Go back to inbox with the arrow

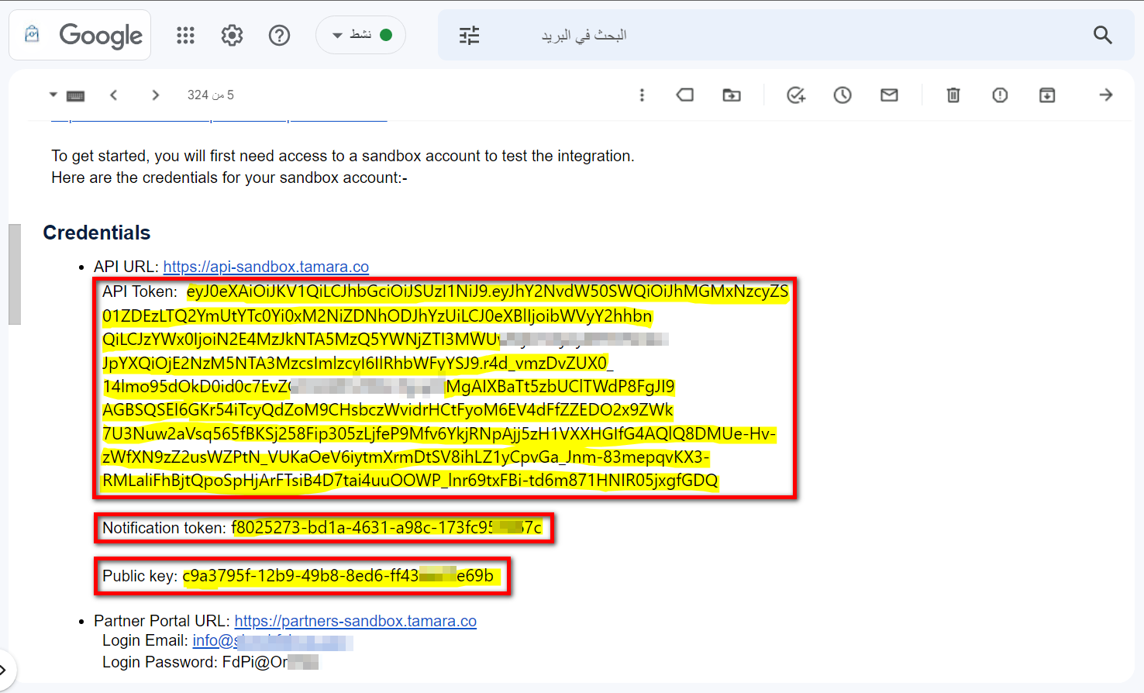tap(1106, 95)
